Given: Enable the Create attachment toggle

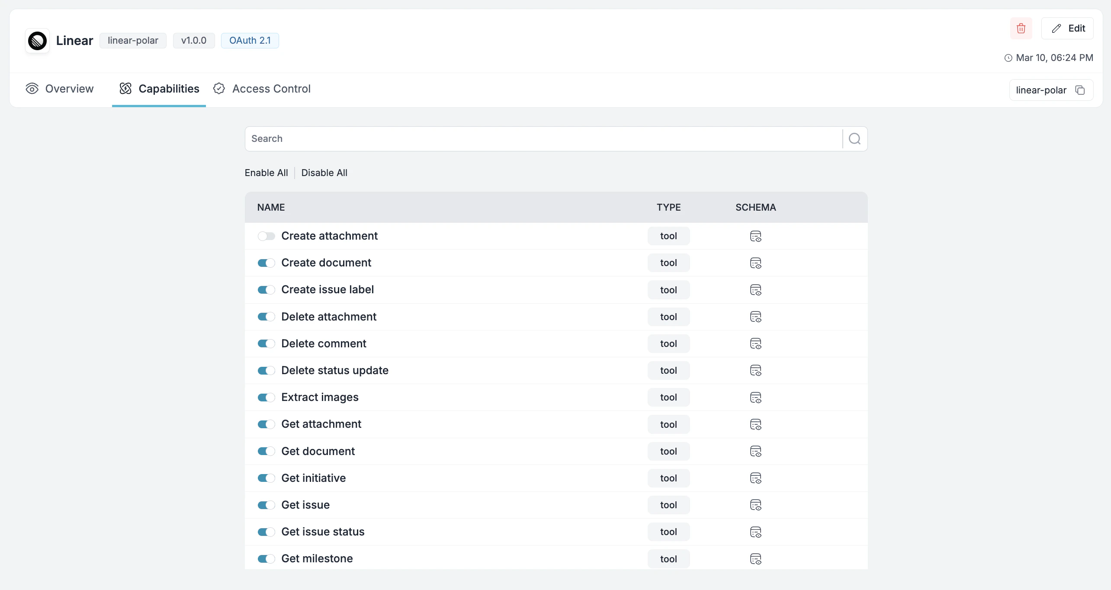Looking at the screenshot, I should [x=266, y=236].
